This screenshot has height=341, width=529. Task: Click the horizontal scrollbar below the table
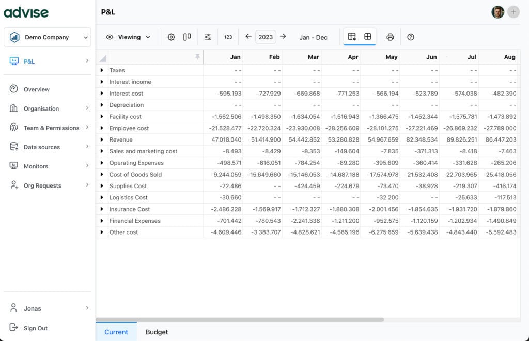pyautogui.click(x=240, y=320)
